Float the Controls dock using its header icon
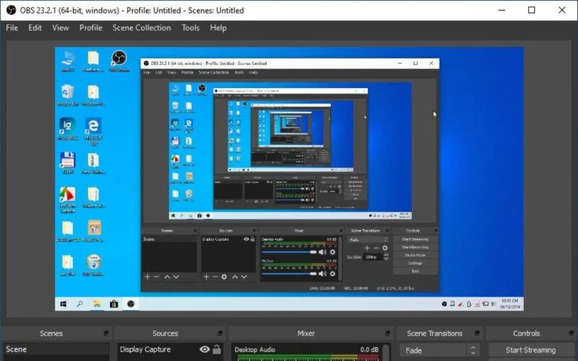This screenshot has width=578, height=361. (571, 333)
